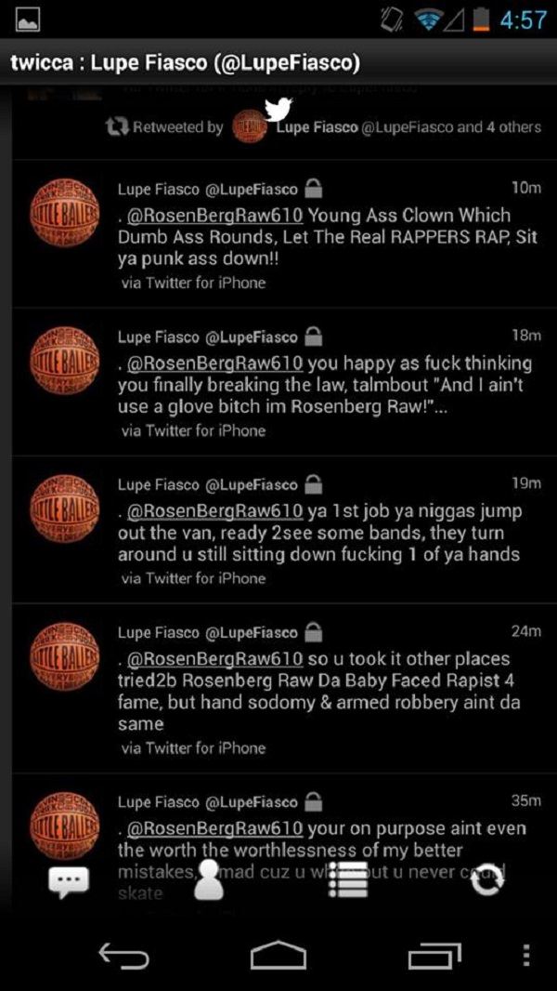557x991 pixels.
Task: Tap the padlock icon on the 10m tweet
Action: (313, 189)
